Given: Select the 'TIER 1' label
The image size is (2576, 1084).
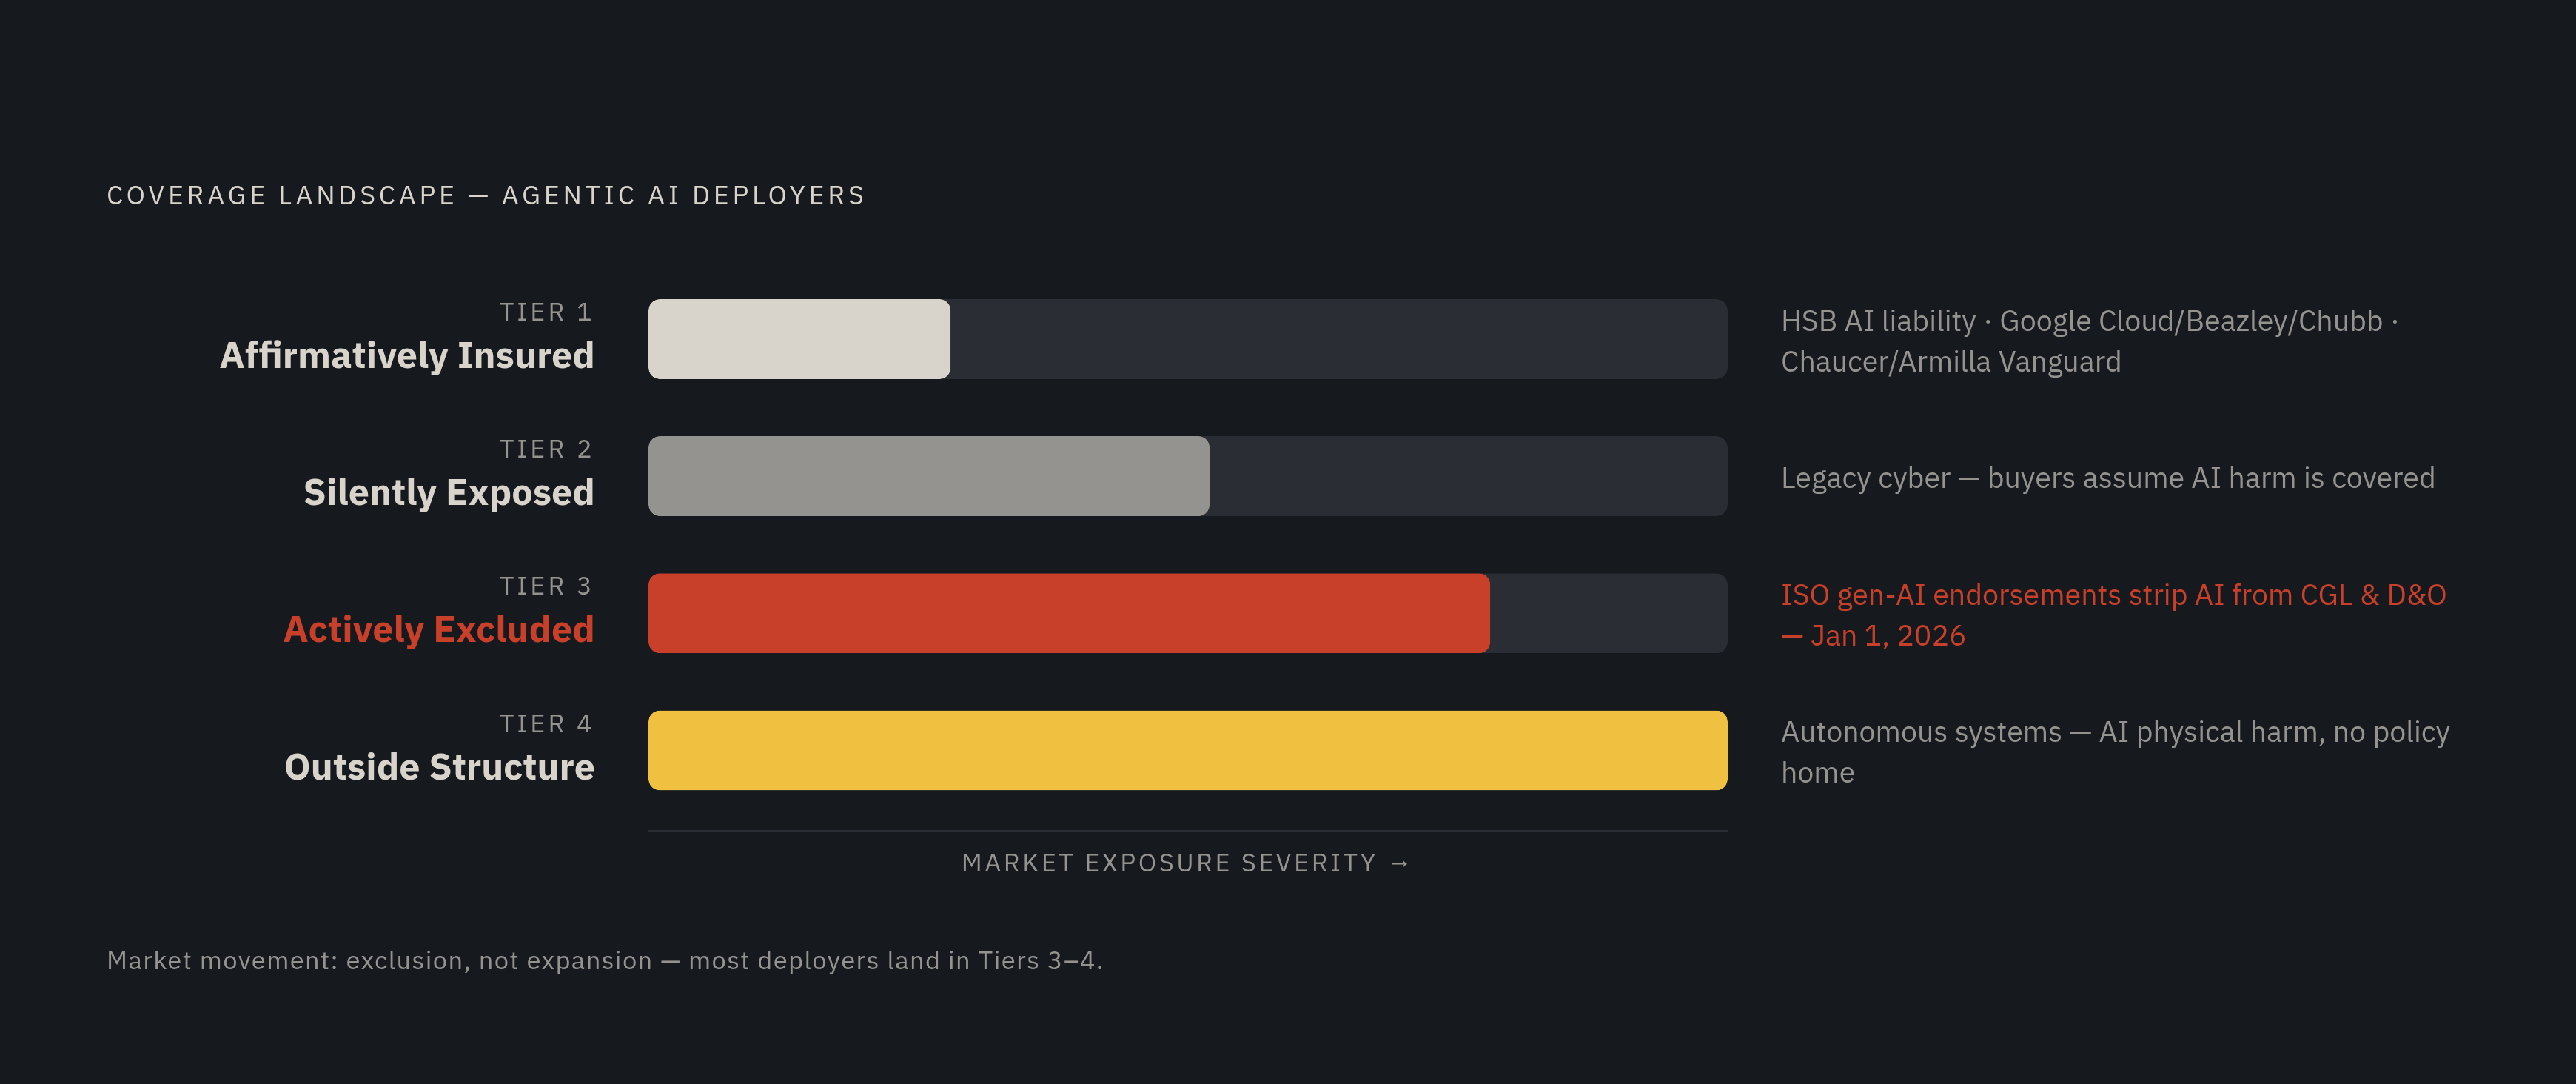Looking at the screenshot, I should (546, 312).
